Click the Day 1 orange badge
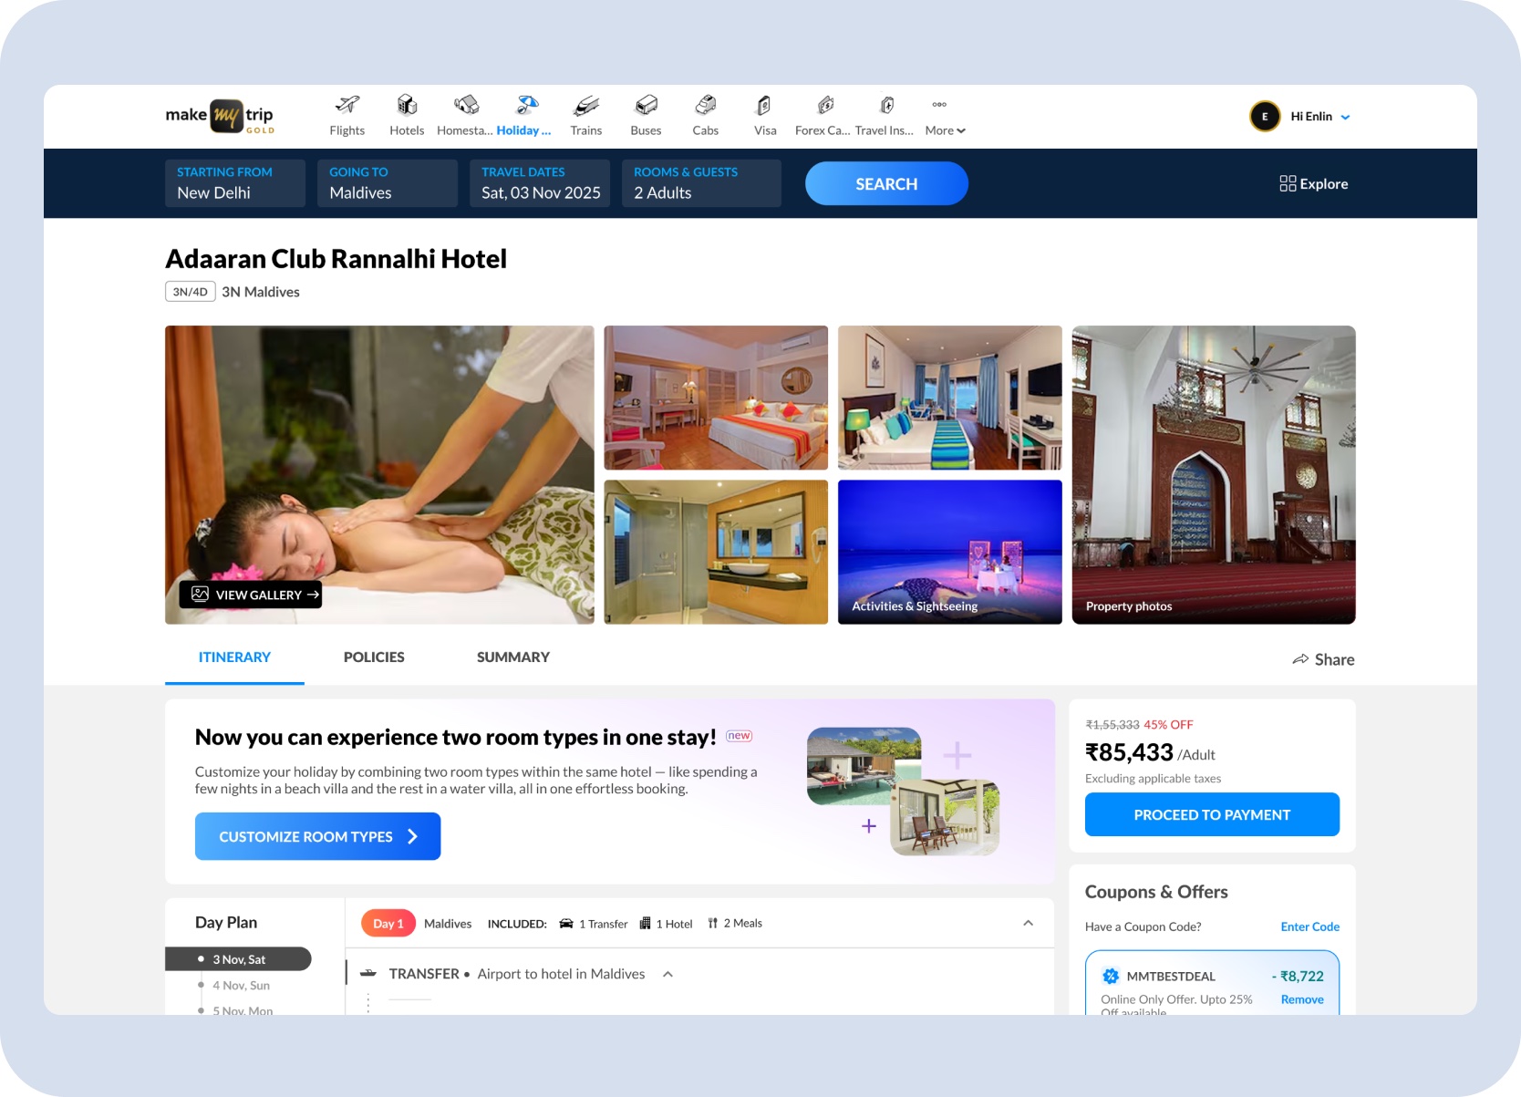The height and width of the screenshot is (1097, 1521). click(x=388, y=923)
